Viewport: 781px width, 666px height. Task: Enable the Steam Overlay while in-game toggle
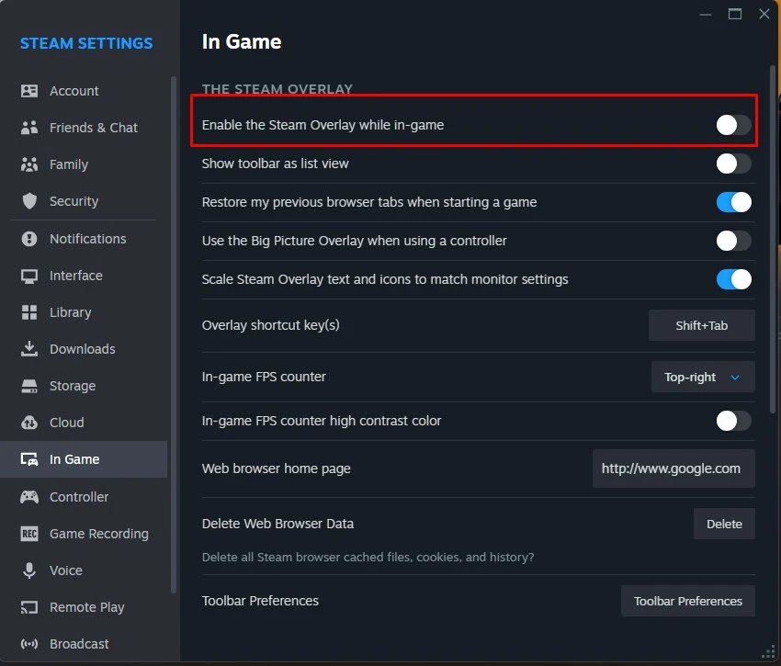[734, 125]
